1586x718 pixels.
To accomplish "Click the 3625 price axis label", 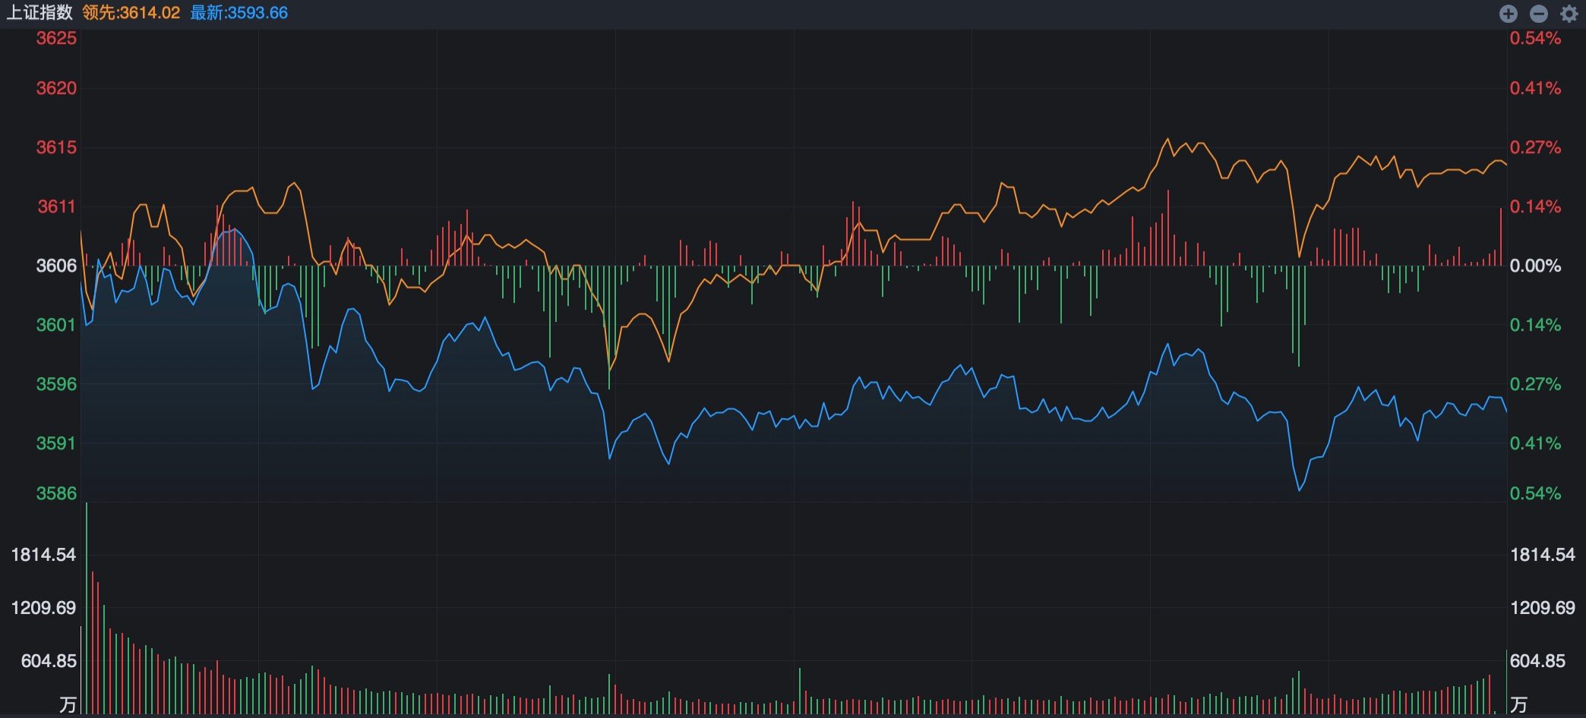I will click(x=56, y=38).
